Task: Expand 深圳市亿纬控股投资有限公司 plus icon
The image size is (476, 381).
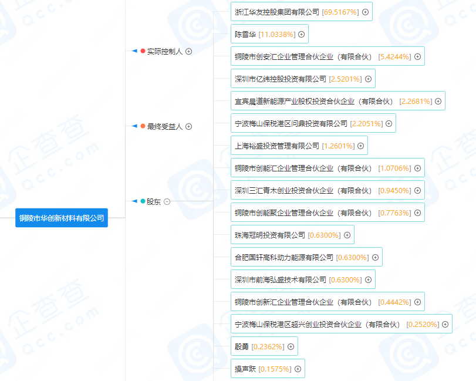Action: tap(368, 78)
